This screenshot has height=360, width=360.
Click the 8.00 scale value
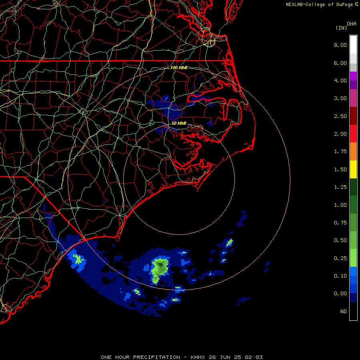coord(340,45)
